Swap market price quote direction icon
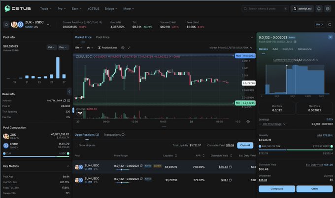This screenshot has height=198, width=335. tap(251, 48)
